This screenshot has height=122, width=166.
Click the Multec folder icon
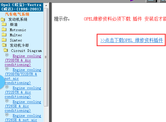point(4,35)
